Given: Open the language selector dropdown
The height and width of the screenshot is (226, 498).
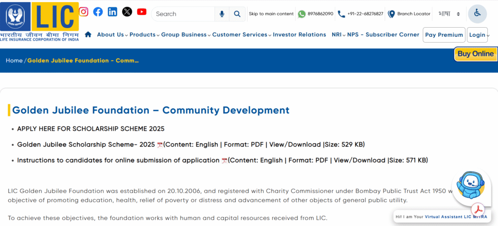Looking at the screenshot, I should (x=449, y=14).
